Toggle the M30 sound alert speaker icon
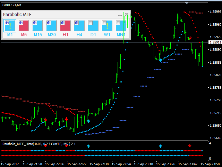Screen dimensions: 222x167 [x=49, y=23]
